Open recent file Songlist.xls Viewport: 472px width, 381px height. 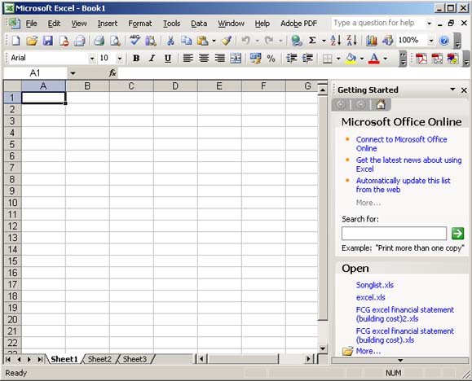click(x=375, y=285)
